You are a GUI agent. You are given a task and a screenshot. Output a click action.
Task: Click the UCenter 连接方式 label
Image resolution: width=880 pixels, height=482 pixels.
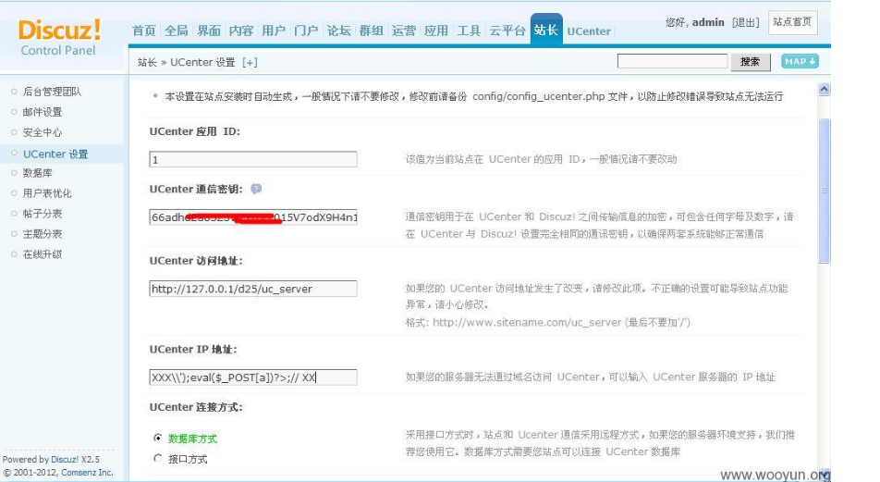point(196,407)
